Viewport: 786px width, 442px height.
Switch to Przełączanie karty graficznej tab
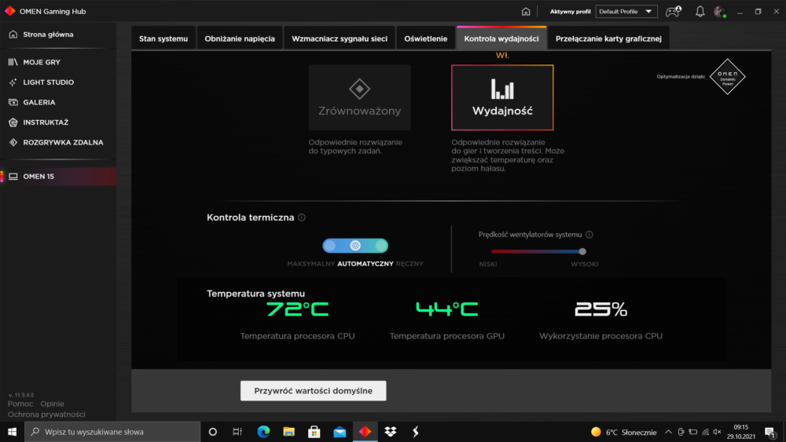(x=608, y=38)
